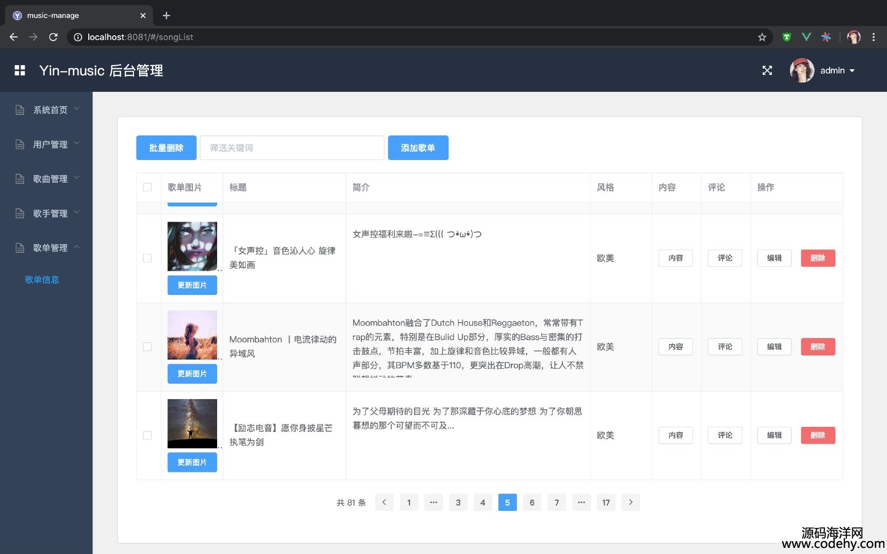Image resolution: width=887 pixels, height=554 pixels.
Task: Click the 歌曲管理 document icon in sidebar
Action: pos(20,179)
